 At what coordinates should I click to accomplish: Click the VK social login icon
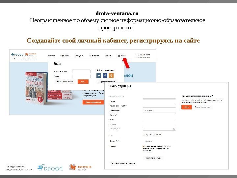tap(99, 75)
